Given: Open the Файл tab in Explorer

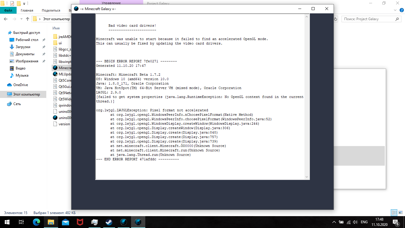Looking at the screenshot, I should 8,10.
